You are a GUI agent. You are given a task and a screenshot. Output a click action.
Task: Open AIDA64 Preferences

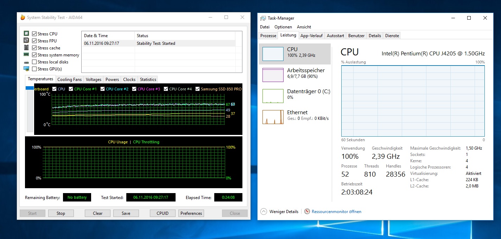pos(191,213)
